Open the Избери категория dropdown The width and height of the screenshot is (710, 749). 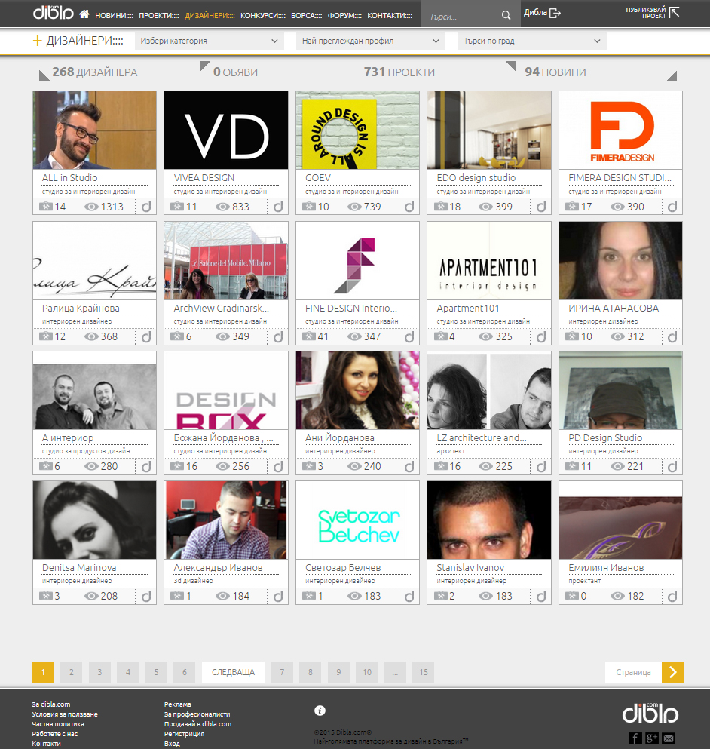(209, 41)
